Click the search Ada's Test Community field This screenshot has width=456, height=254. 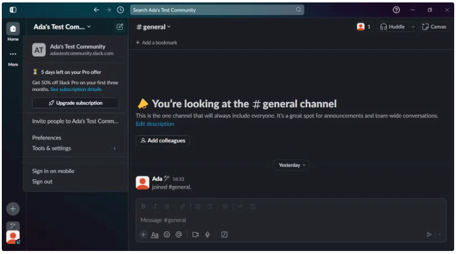pos(217,10)
